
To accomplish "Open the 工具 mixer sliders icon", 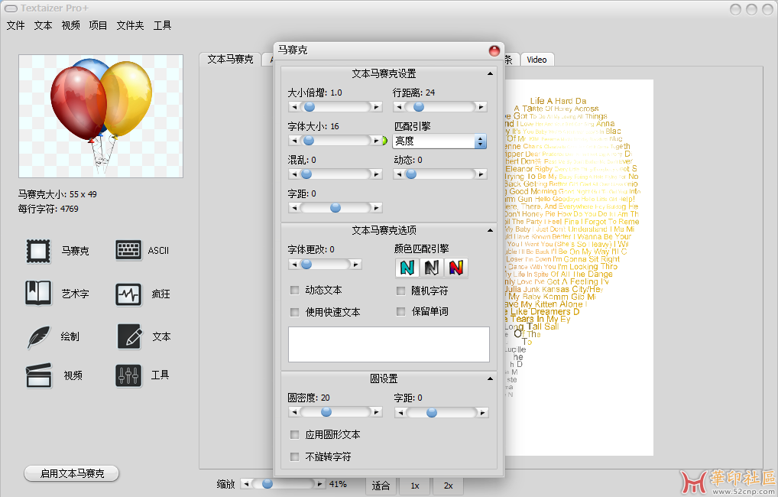I will [128, 375].
